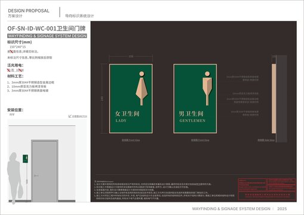Click the door handle in the sketch

(36, 176)
